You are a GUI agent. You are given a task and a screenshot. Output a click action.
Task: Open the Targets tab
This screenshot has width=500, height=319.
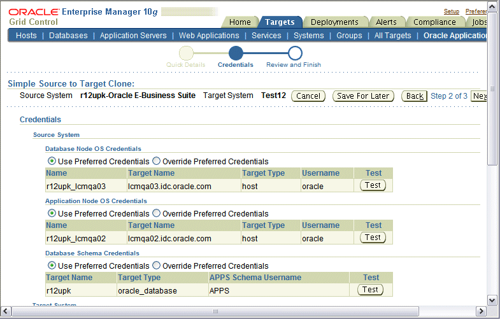pos(280,22)
